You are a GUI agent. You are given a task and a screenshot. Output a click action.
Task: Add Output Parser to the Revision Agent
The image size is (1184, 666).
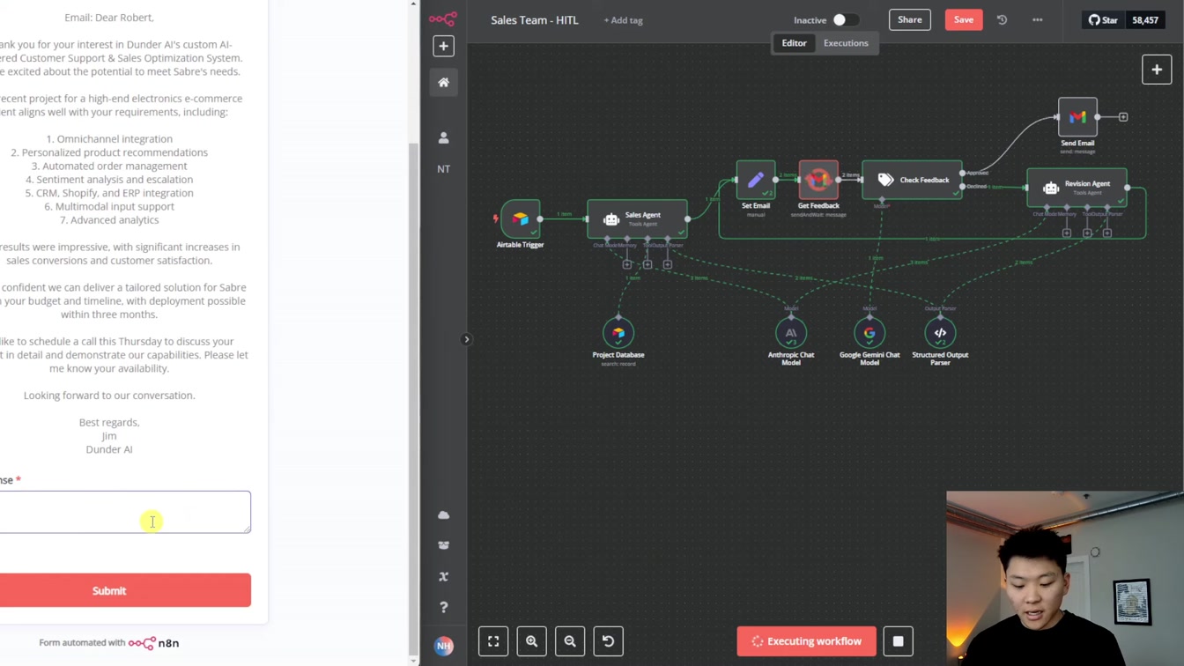click(x=1107, y=233)
